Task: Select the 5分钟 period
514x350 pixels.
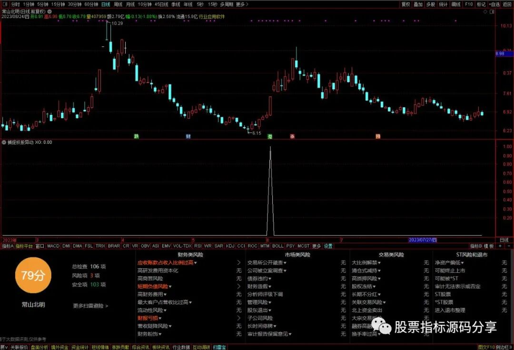Action: 43,4
